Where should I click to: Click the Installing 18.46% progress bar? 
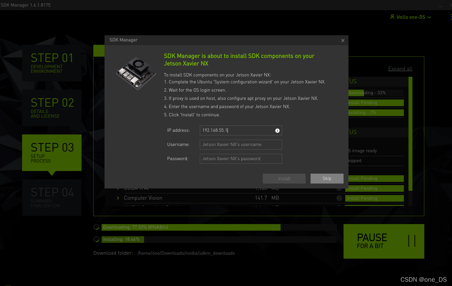(x=219, y=240)
